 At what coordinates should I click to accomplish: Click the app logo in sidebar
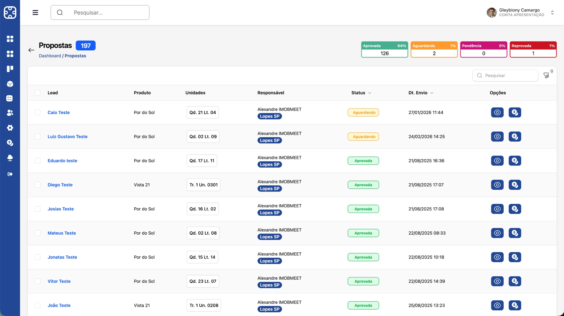(10, 12)
